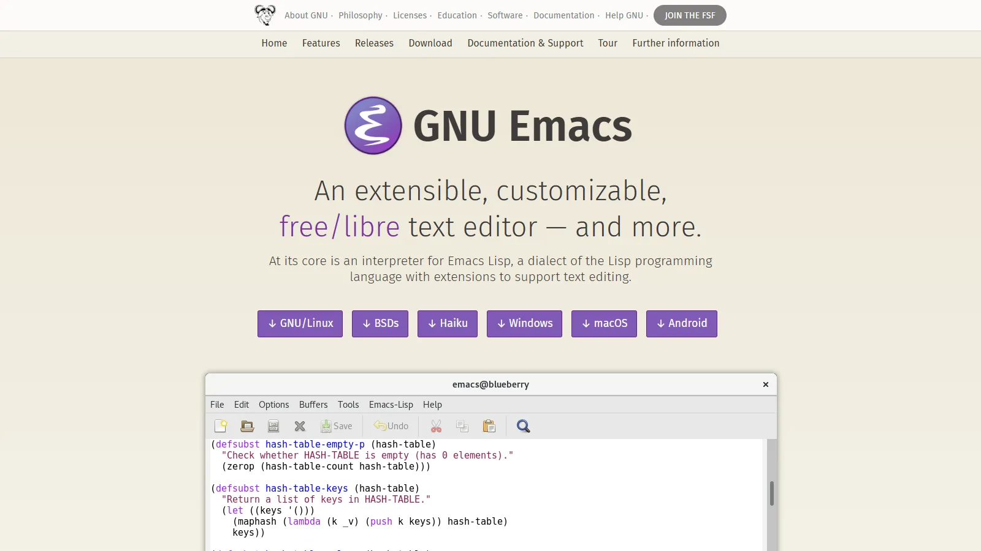Switch to the Features page tab
Screen dimensions: 981x551
[321, 43]
